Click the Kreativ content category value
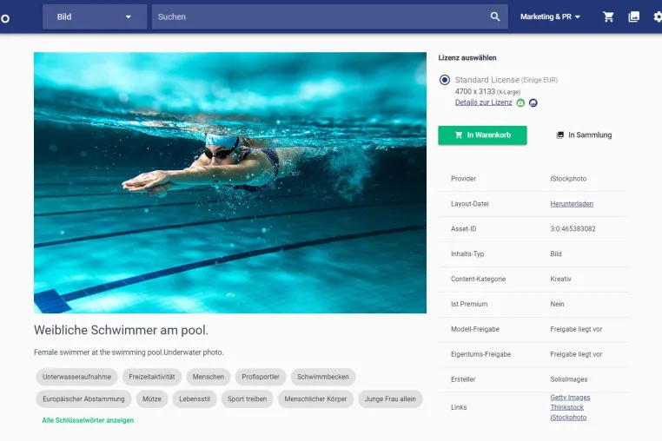662x441 pixels. (x=560, y=279)
